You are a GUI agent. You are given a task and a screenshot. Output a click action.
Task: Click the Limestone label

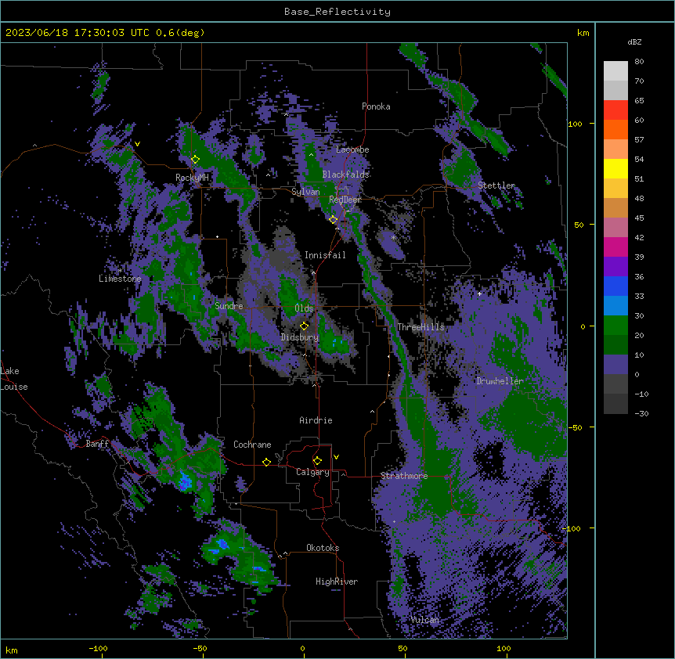[120, 279]
